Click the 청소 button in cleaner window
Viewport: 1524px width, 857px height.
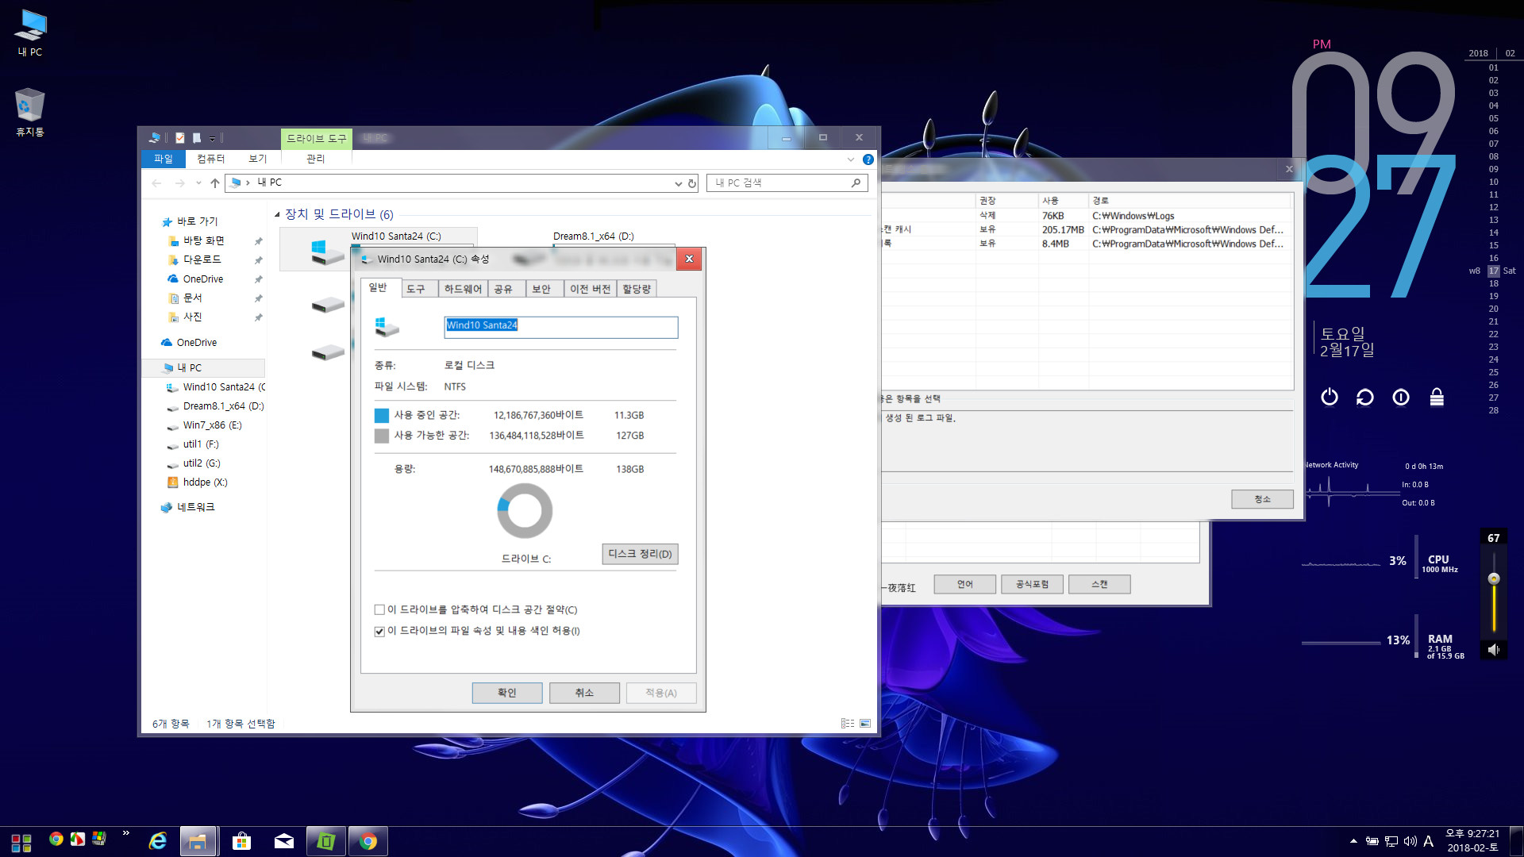(x=1262, y=499)
